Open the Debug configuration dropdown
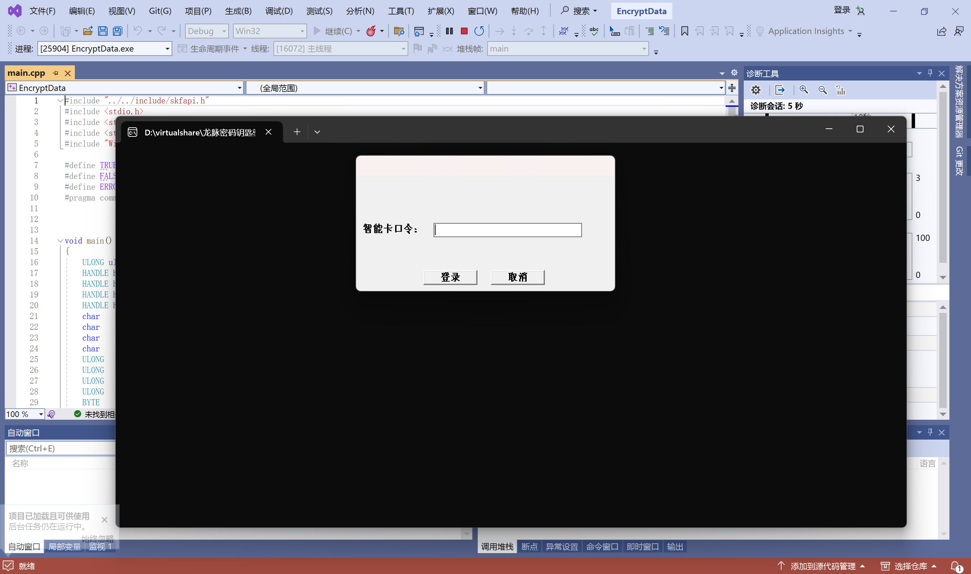 pyautogui.click(x=207, y=31)
